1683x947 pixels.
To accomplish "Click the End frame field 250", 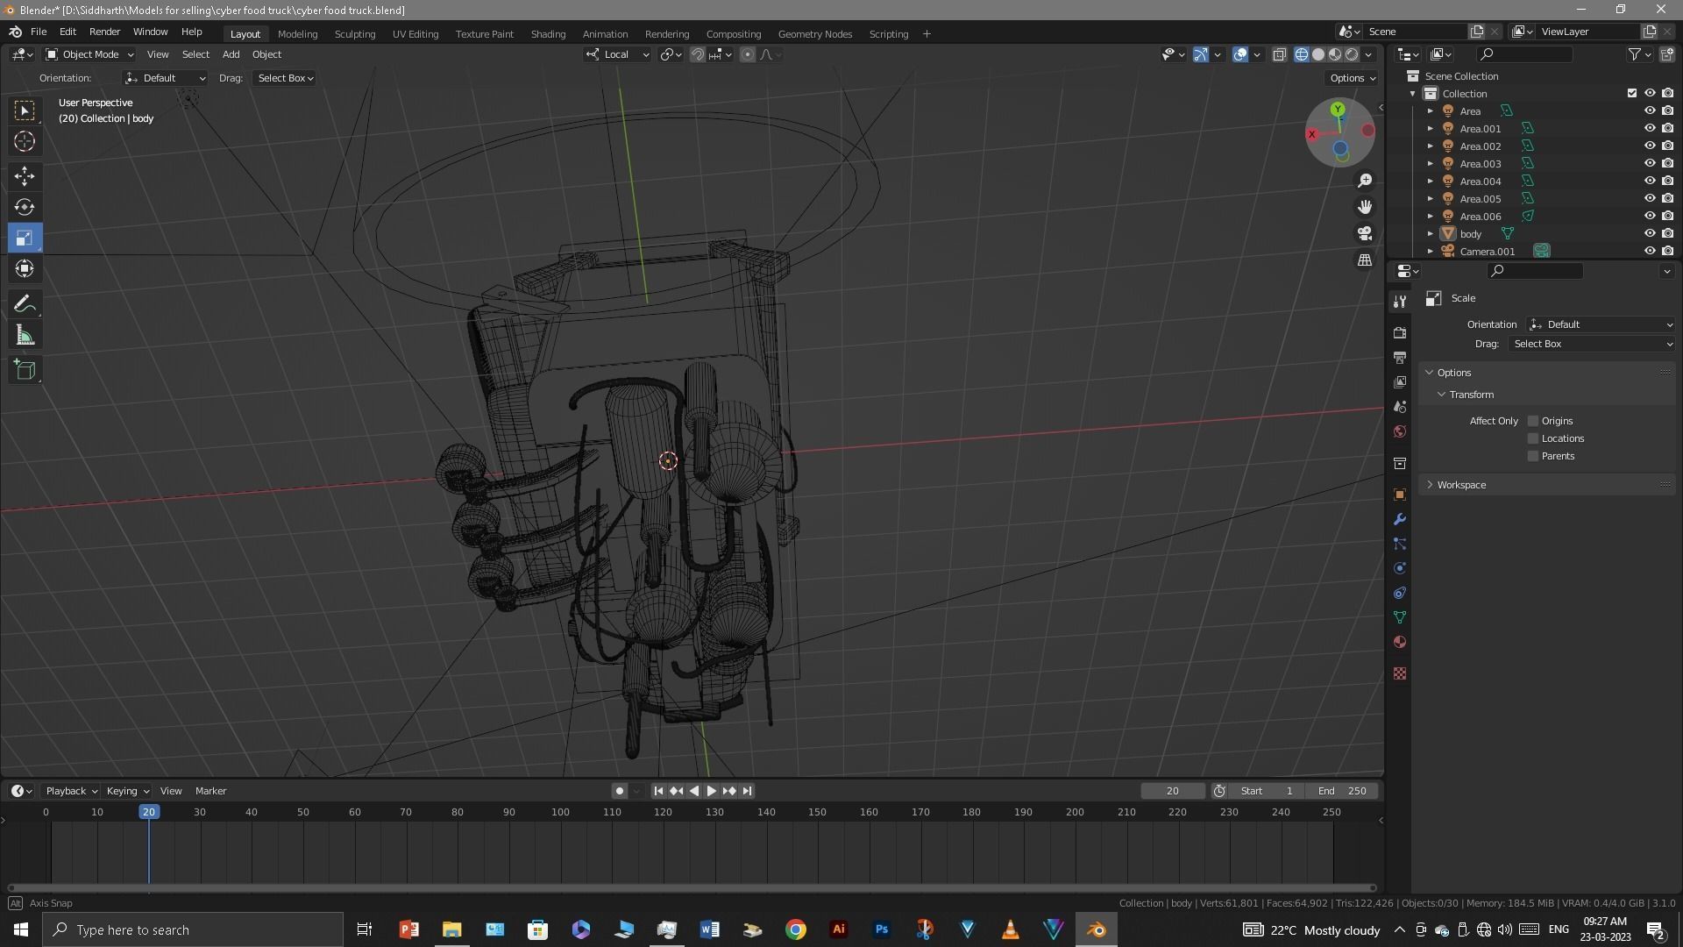I will coord(1341,791).
